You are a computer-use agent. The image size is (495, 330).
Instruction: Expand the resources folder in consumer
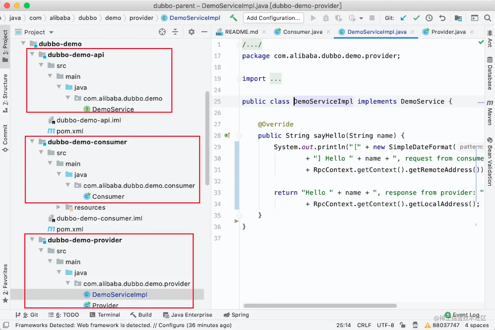click(x=59, y=207)
